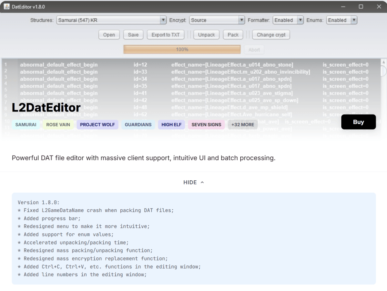This screenshot has width=387, height=291.
Task: Expand the Encrypt dropdown set to Source
Action: click(x=217, y=20)
